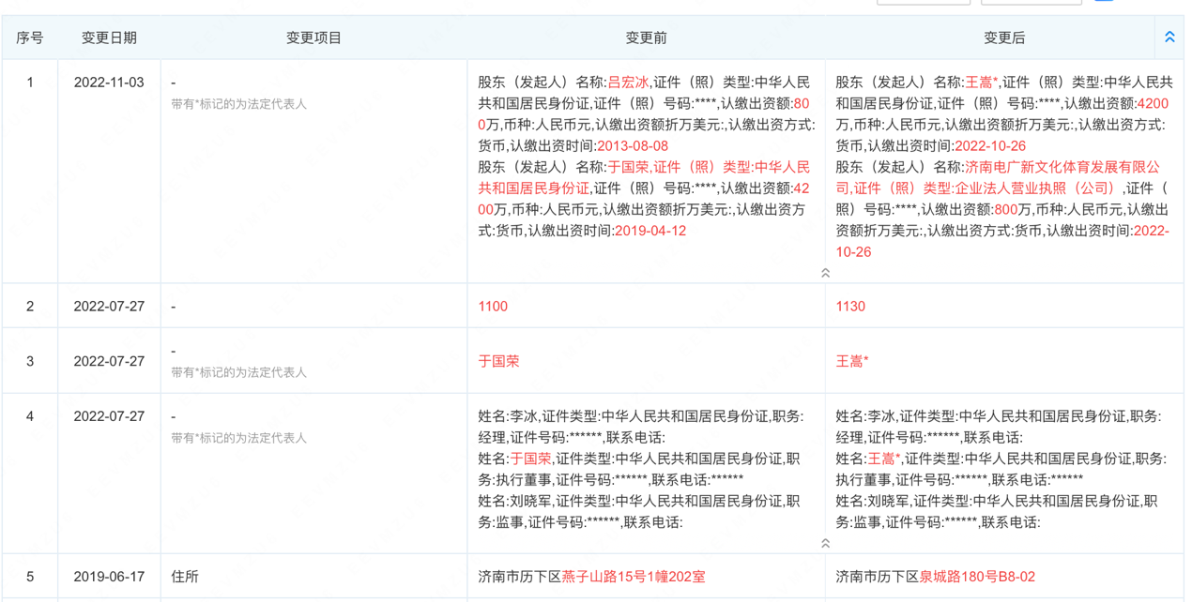Click row number 2 cell
The height and width of the screenshot is (602, 1192).
30,307
